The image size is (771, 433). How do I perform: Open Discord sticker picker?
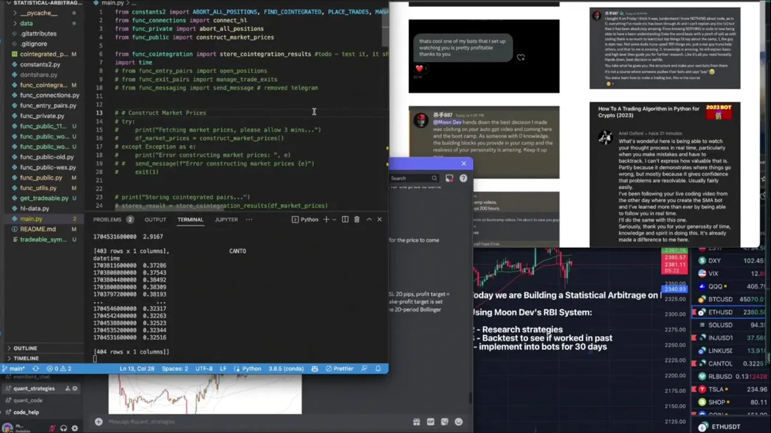445,422
